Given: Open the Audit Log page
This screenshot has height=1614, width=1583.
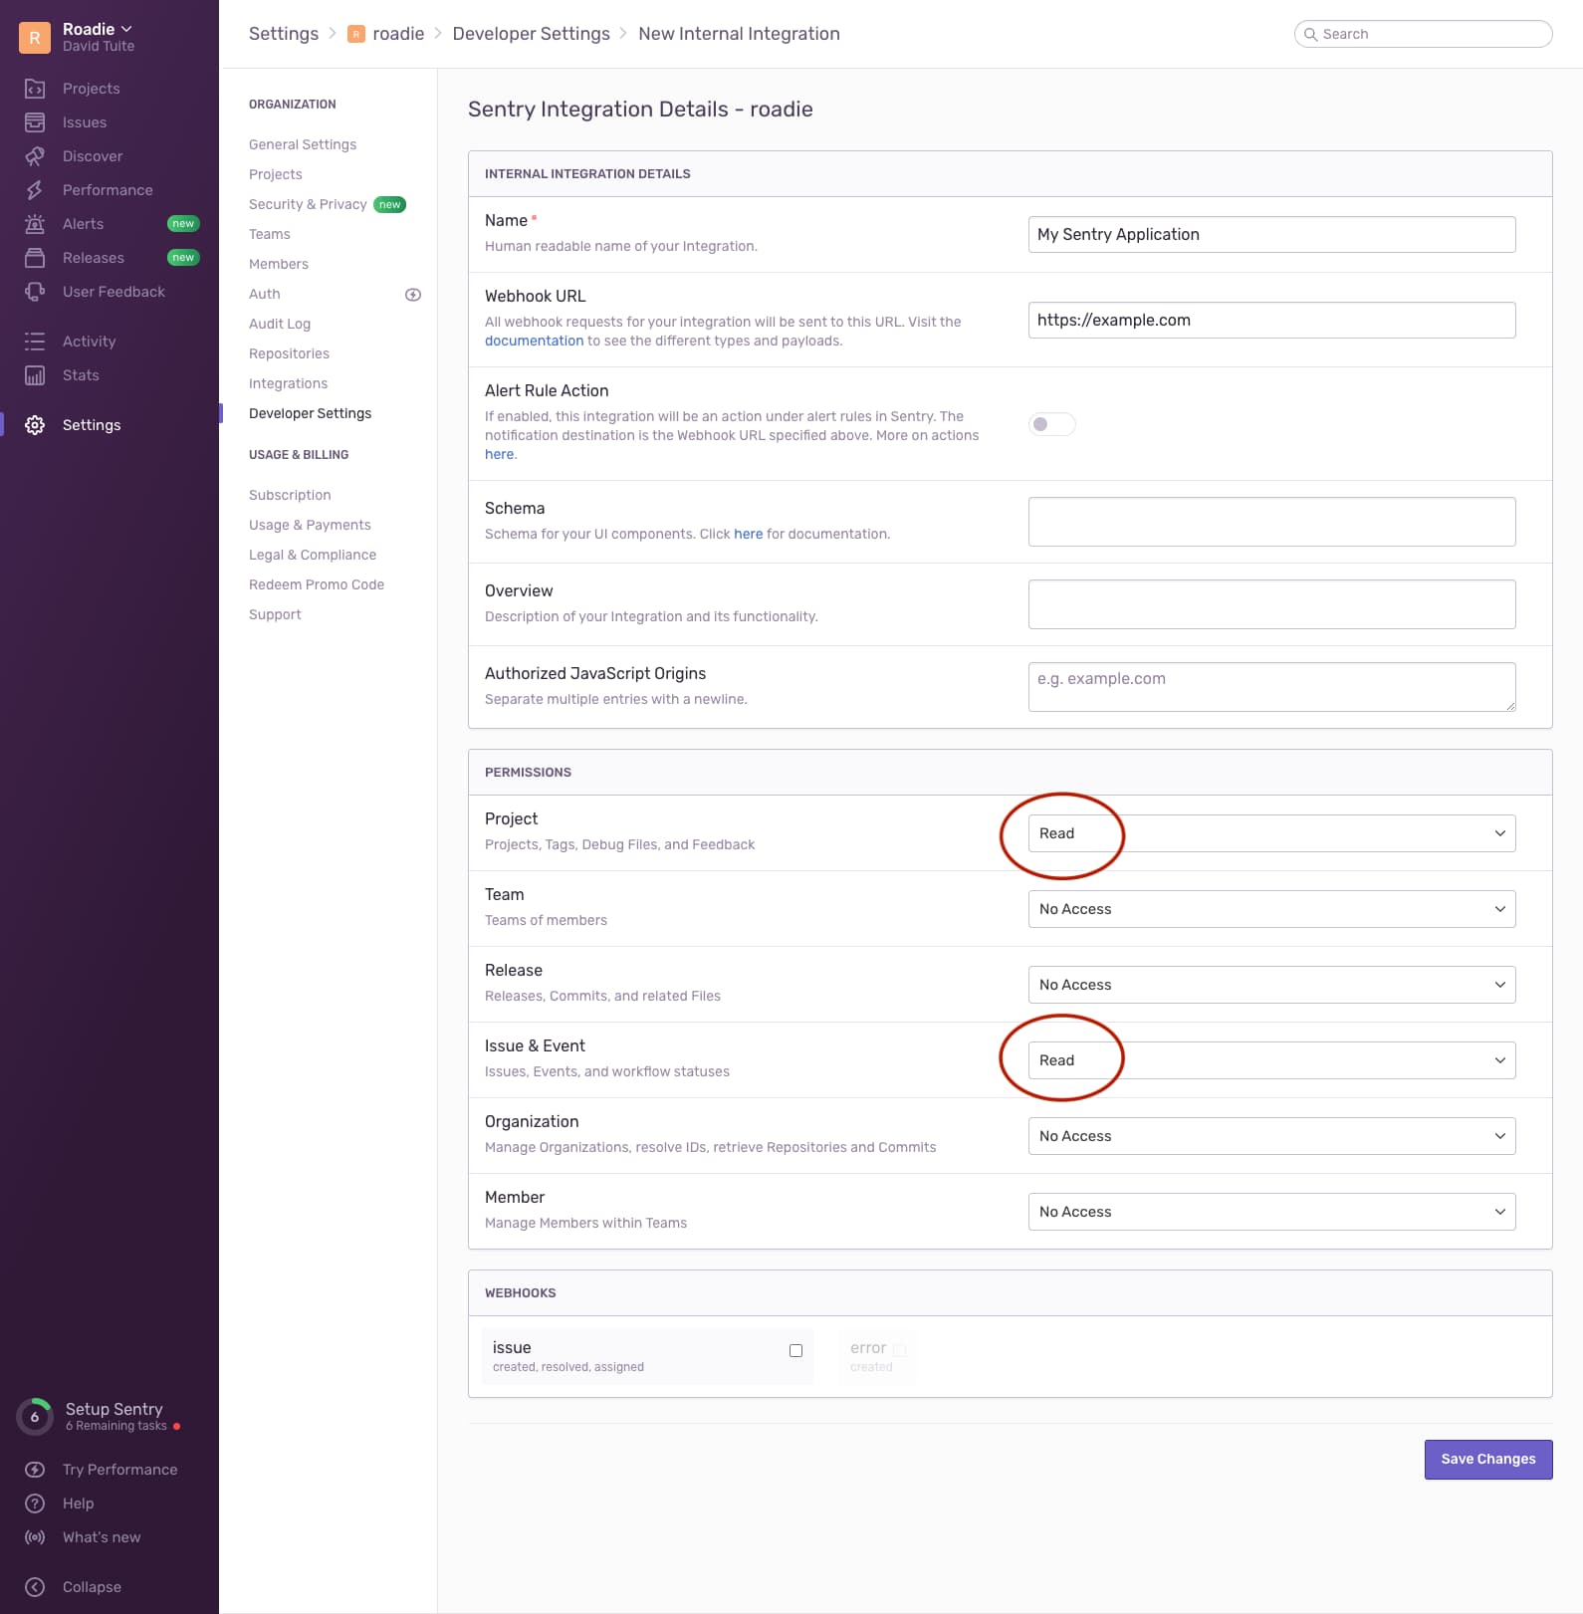Looking at the screenshot, I should tap(280, 324).
